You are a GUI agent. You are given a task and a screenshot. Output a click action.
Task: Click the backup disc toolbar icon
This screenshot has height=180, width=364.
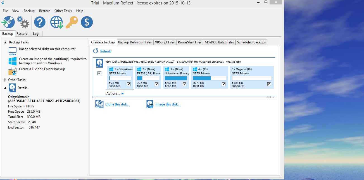click(8, 22)
